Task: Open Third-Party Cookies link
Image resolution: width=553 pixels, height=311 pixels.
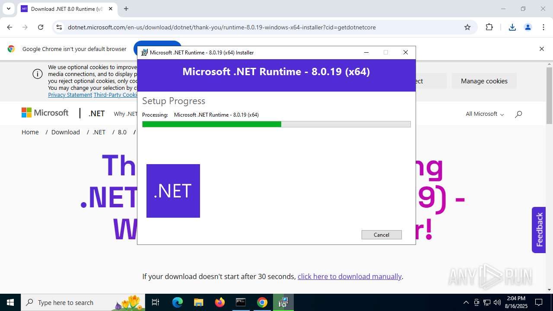Action: [115, 95]
